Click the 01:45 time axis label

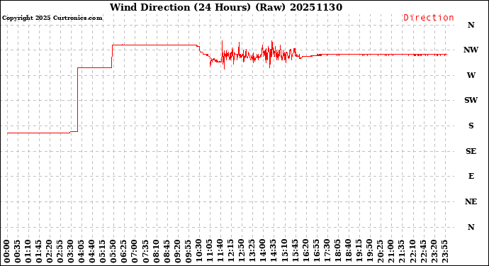pyautogui.click(x=39, y=251)
